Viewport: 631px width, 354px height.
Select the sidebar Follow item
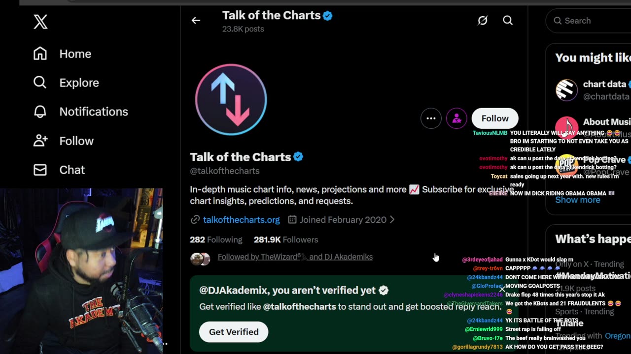(76, 141)
